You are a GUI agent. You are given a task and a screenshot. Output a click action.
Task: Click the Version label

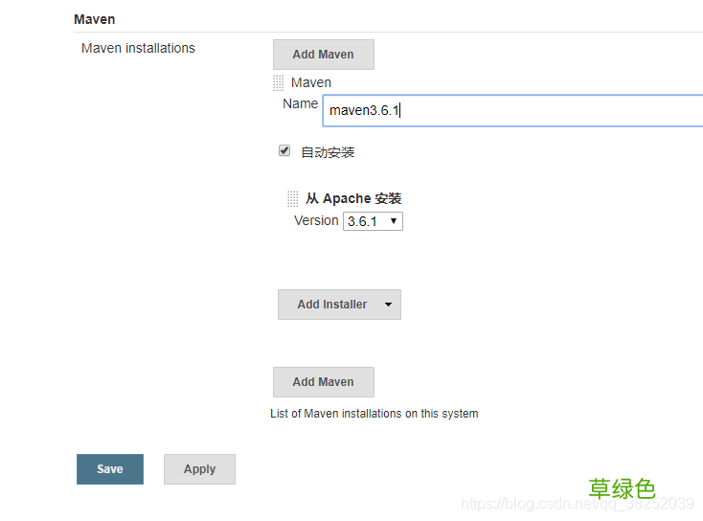[316, 220]
